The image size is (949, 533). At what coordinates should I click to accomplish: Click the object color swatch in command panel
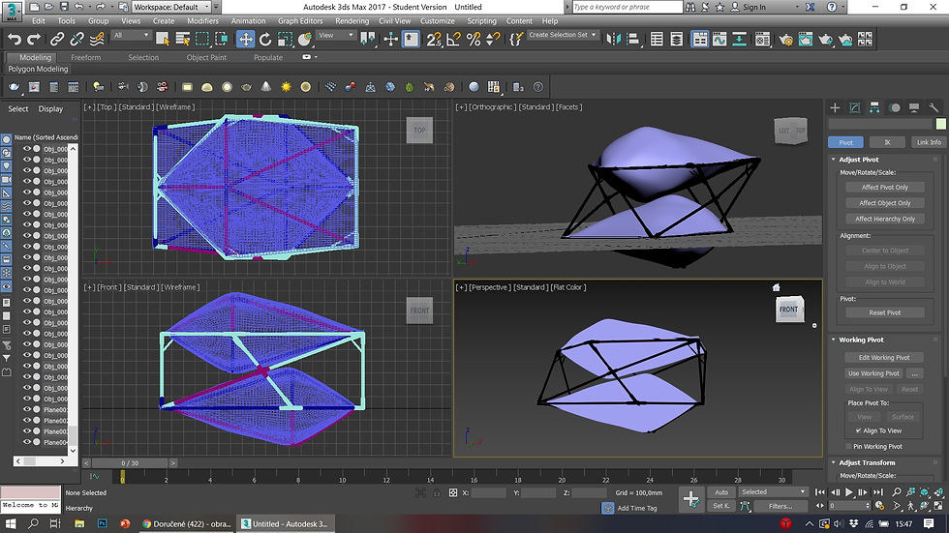(940, 124)
